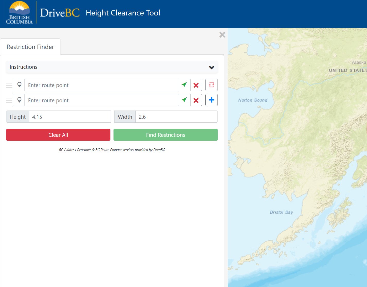Click the British Columbia government logo

19,13
